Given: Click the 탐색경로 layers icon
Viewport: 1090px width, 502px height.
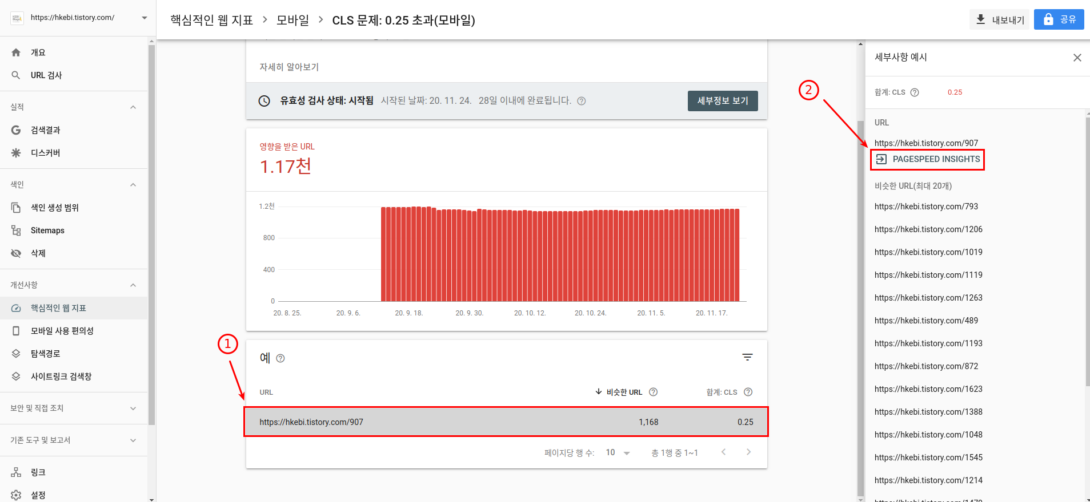Looking at the screenshot, I should click(16, 354).
